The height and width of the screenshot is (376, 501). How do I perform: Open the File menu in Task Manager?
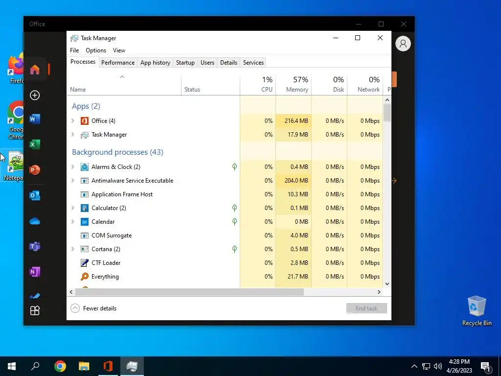pos(74,50)
